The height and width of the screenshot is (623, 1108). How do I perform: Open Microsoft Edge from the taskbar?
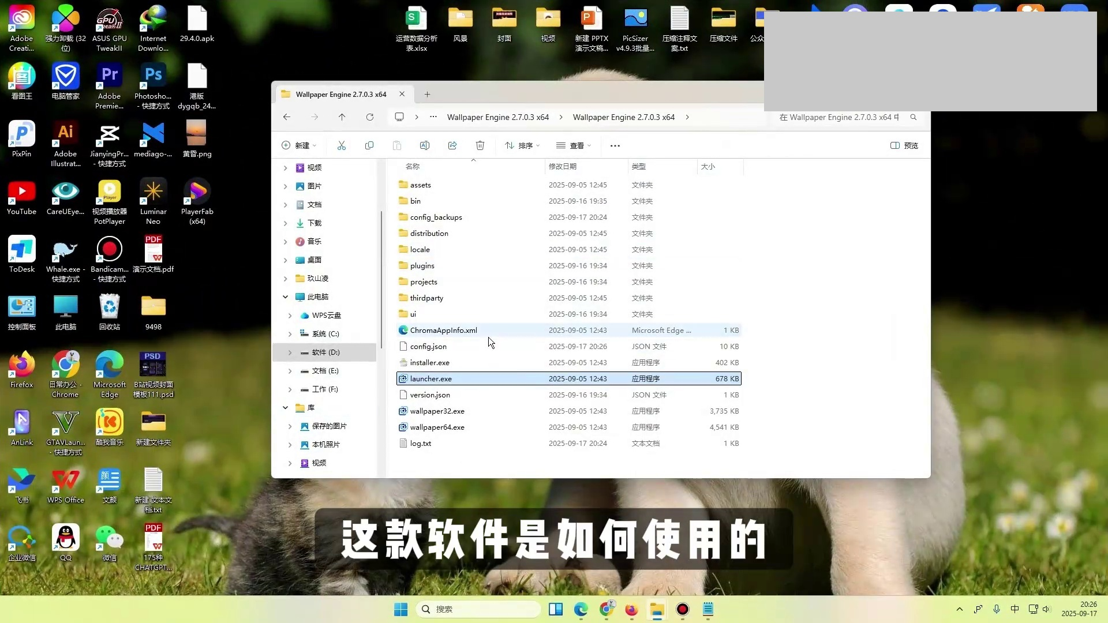pyautogui.click(x=581, y=609)
